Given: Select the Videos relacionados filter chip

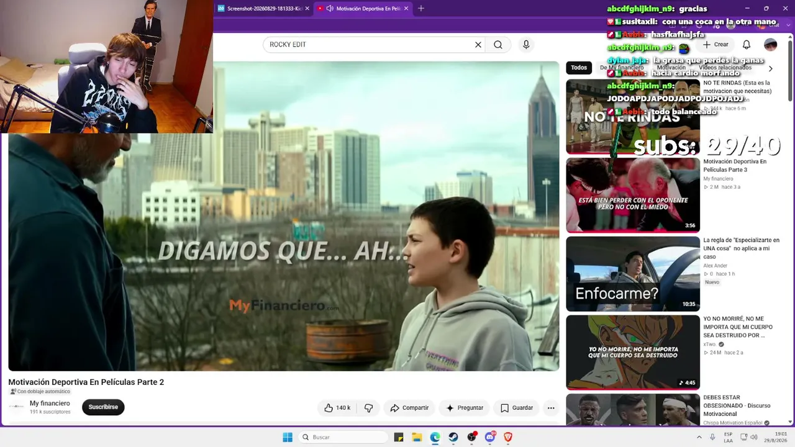Looking at the screenshot, I should click(x=725, y=68).
